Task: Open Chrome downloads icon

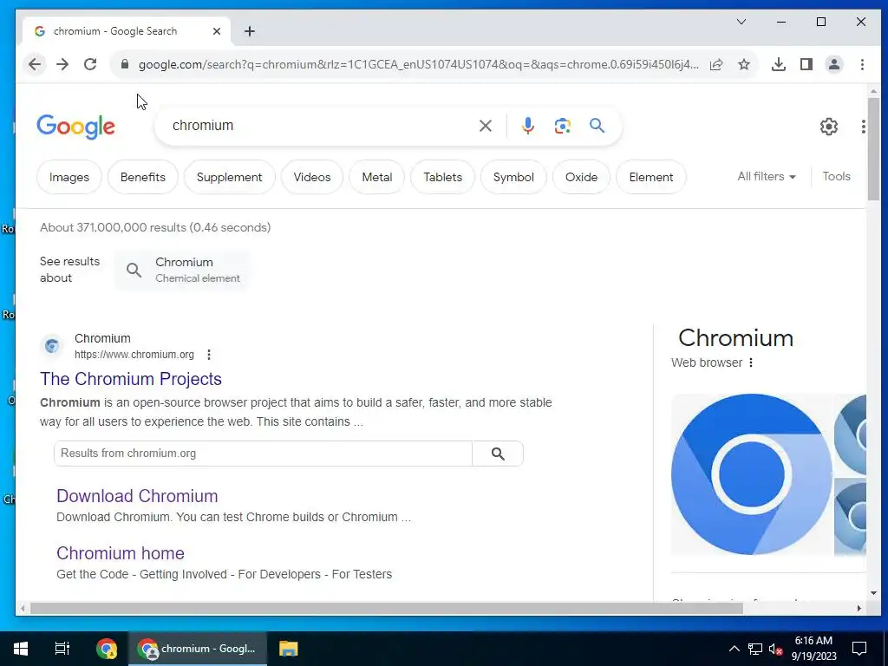Action: (x=779, y=64)
